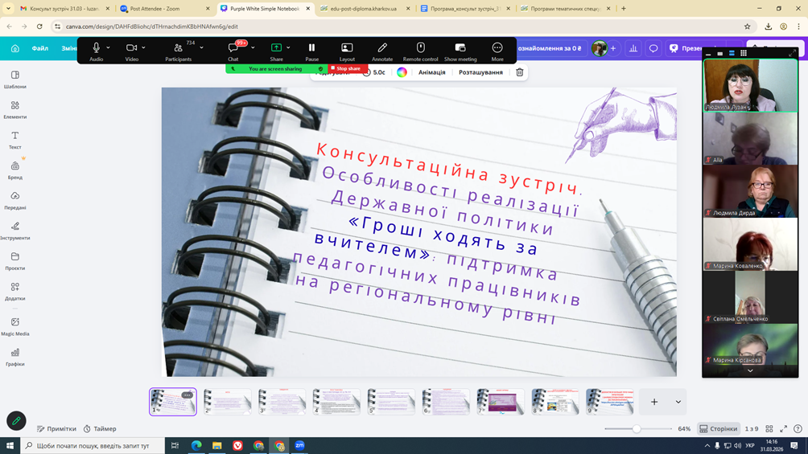Image resolution: width=808 pixels, height=454 pixels.
Task: Toggle camera with Zoom Video button
Action: (131, 51)
